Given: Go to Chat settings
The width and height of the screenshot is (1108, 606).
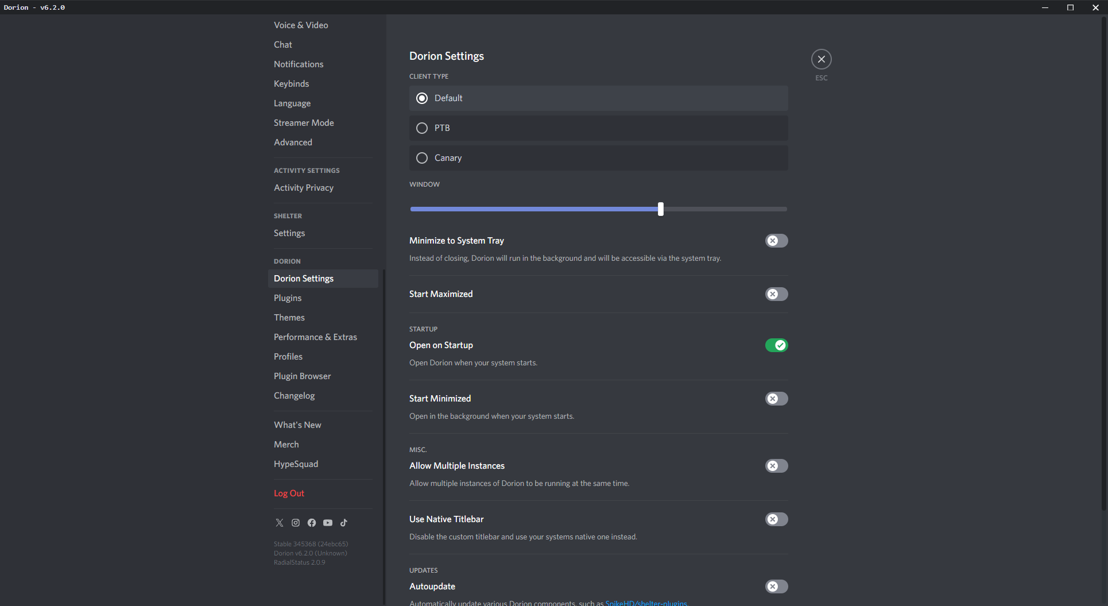Looking at the screenshot, I should click(x=323, y=45).
